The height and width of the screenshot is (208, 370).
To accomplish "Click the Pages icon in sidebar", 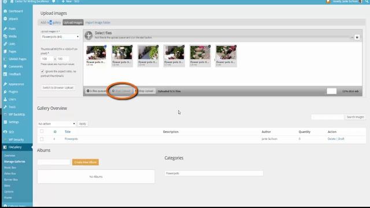I will tap(5, 51).
